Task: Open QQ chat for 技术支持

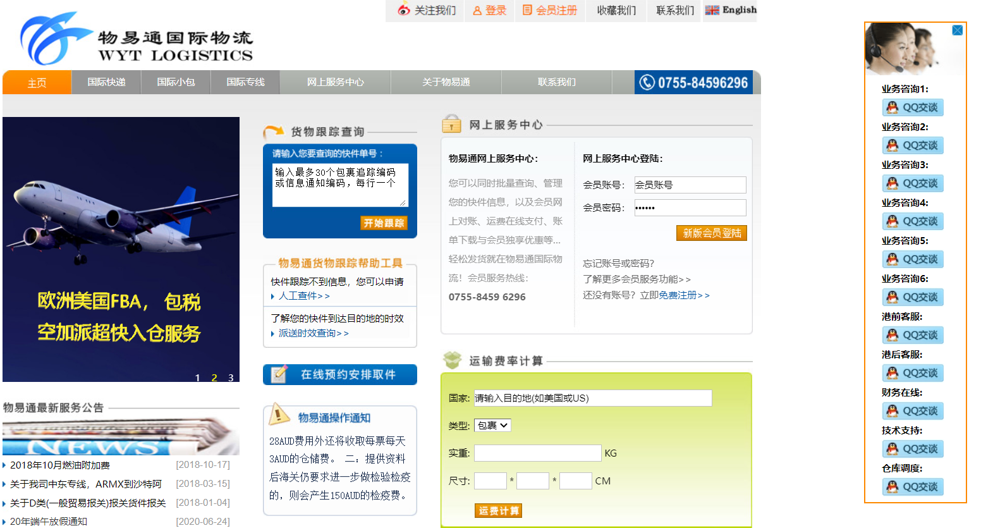Action: point(913,449)
